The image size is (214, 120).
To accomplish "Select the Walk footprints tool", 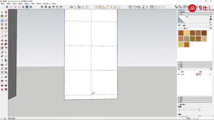I will [2, 81].
